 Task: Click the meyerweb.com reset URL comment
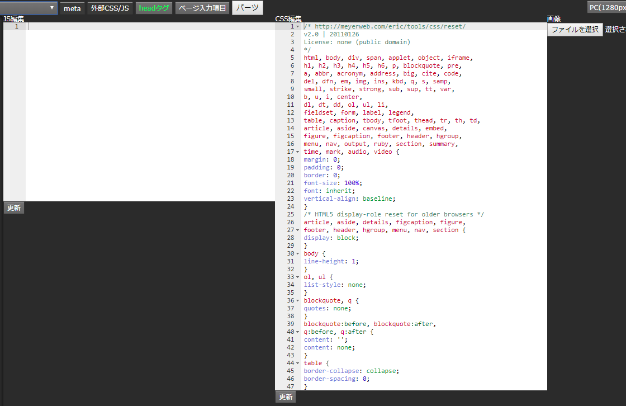[385, 26]
